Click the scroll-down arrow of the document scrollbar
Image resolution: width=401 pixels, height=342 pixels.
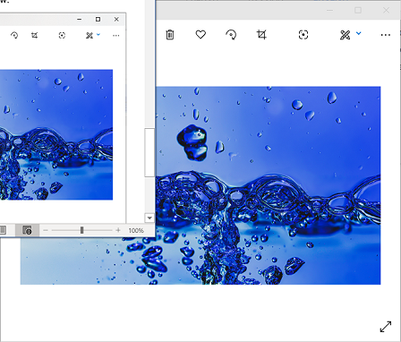(x=149, y=218)
